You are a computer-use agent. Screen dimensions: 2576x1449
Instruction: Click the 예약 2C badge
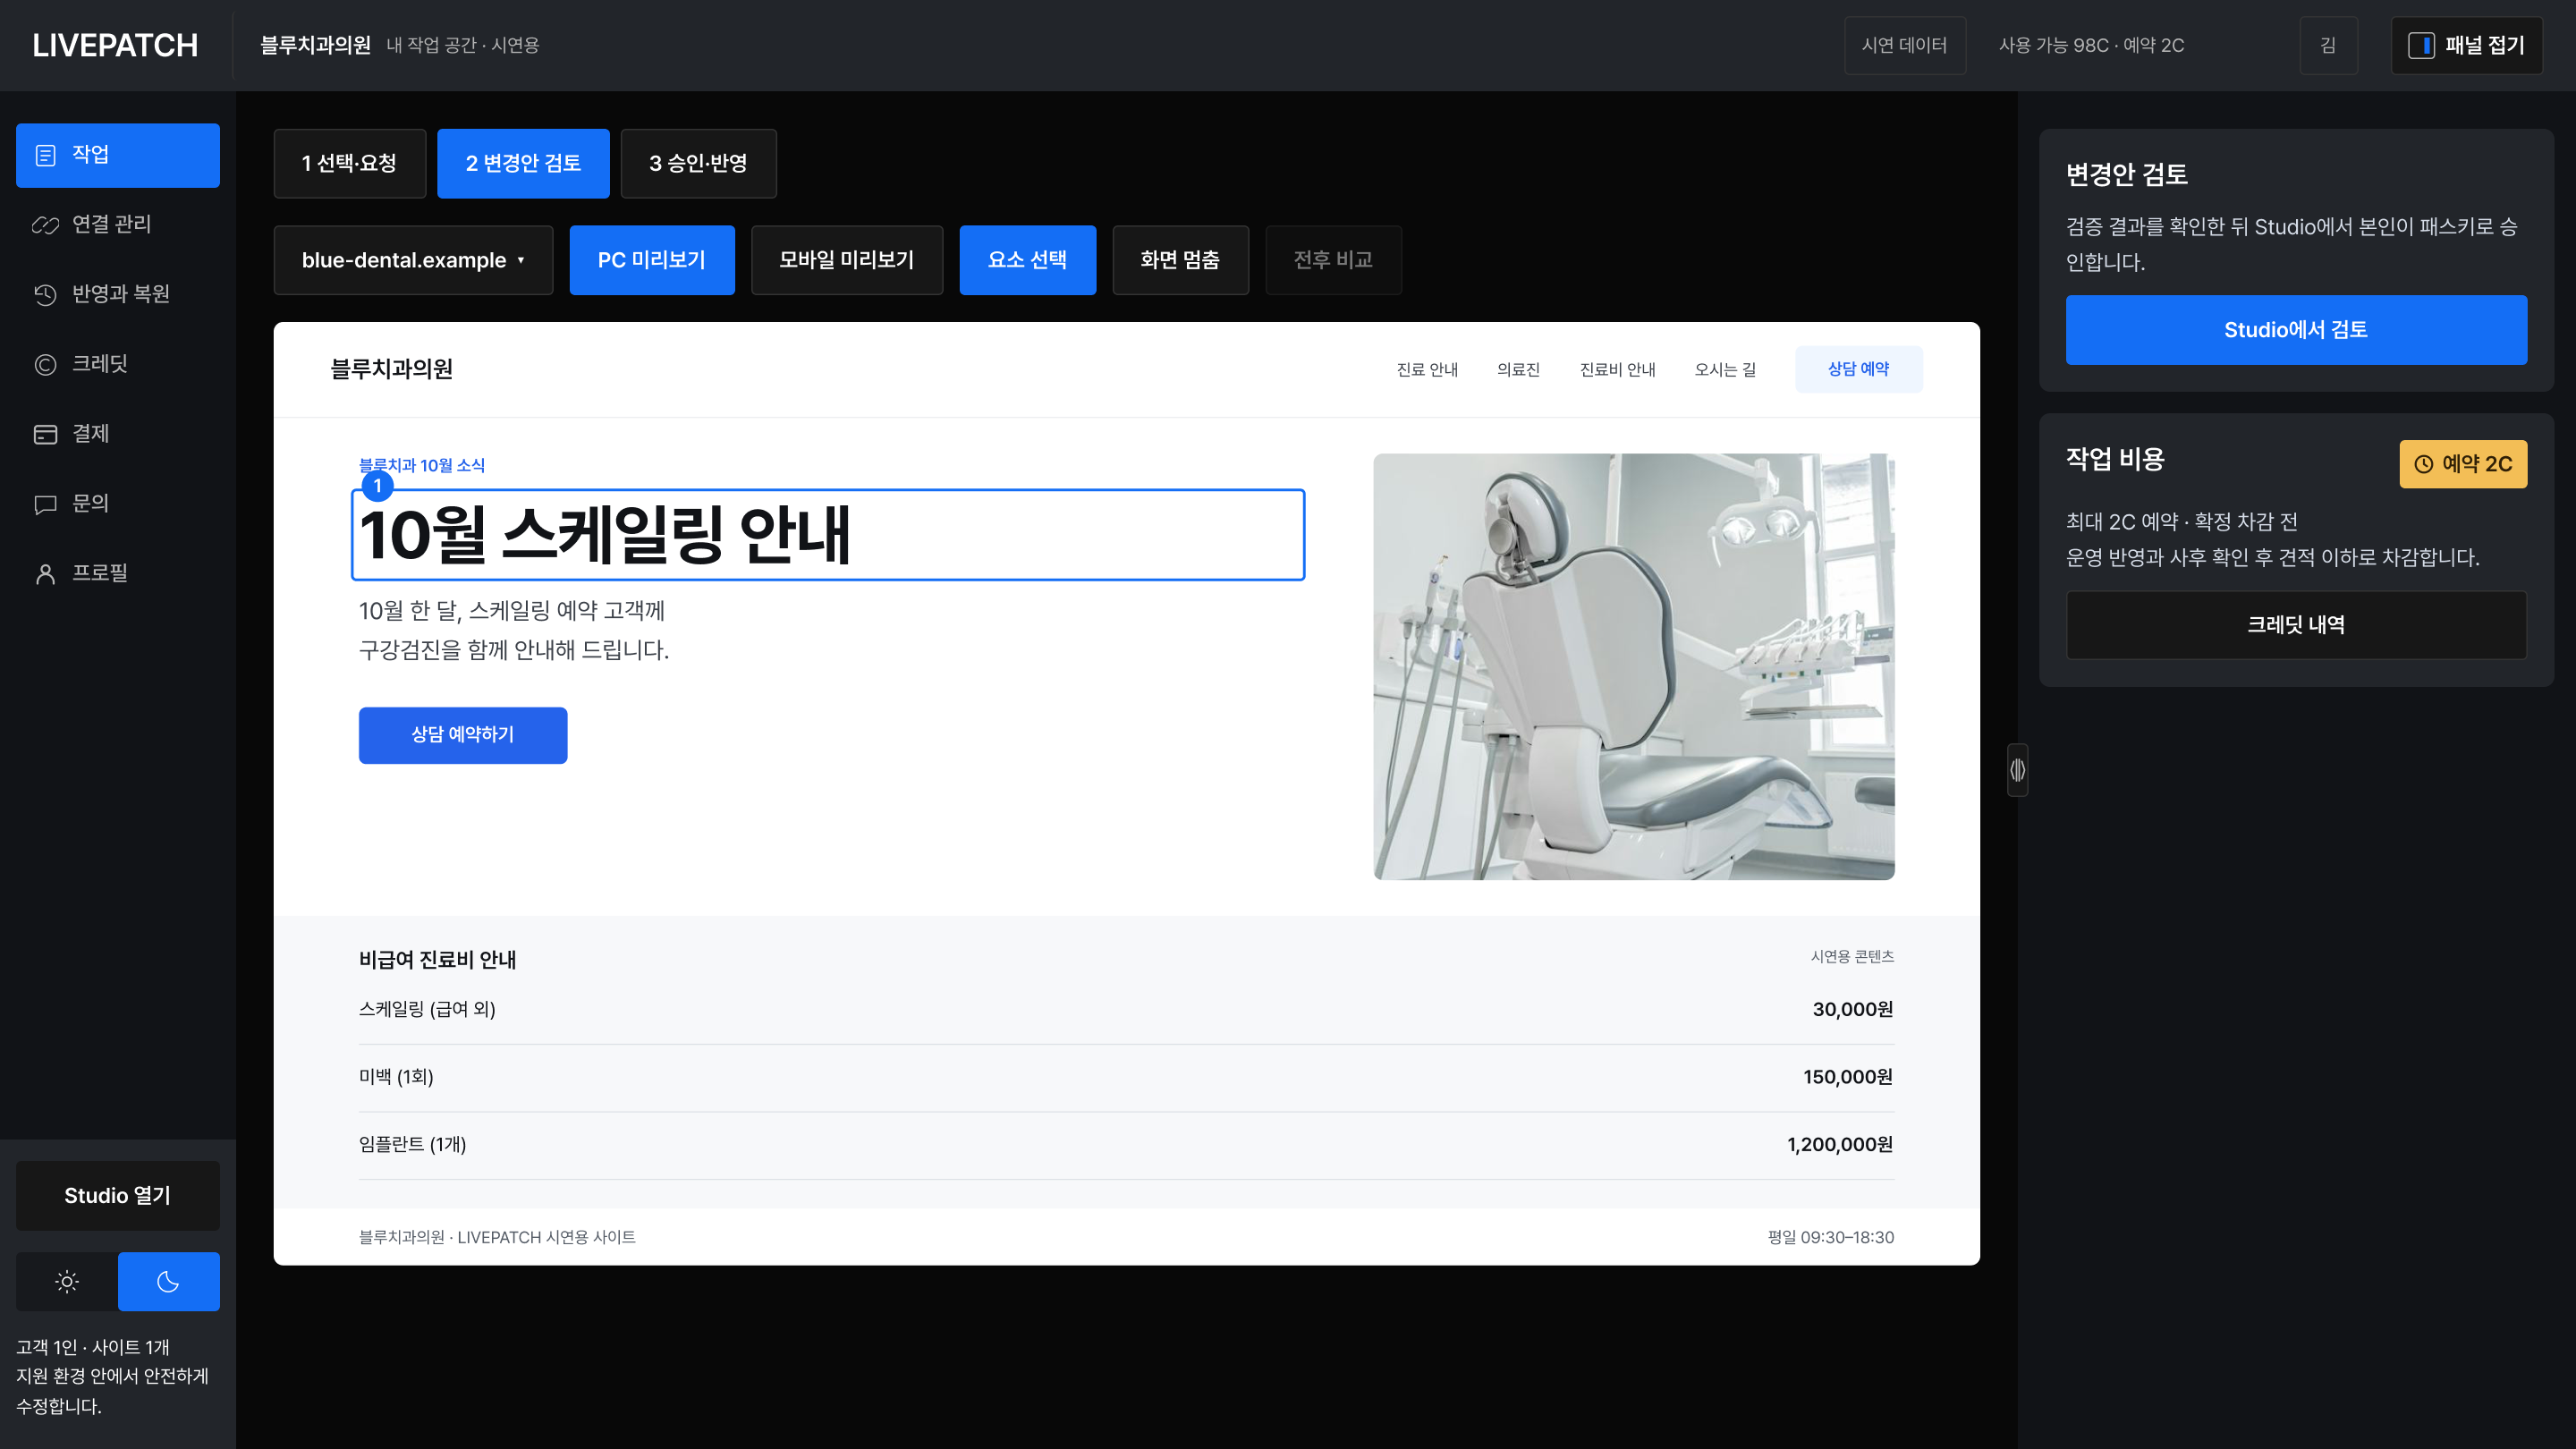pyautogui.click(x=2463, y=464)
